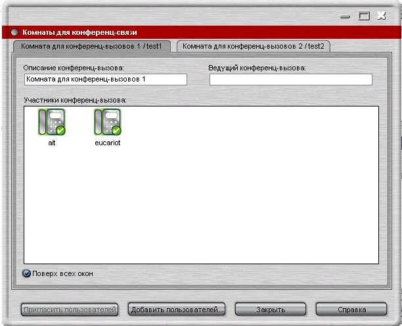Select the ait phone participant icon
The height and width of the screenshot is (326, 402).
point(52,122)
